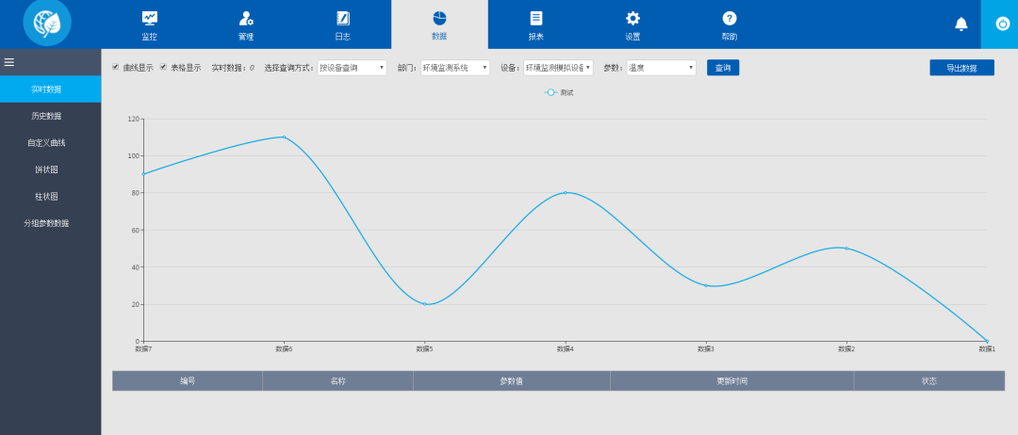This screenshot has width=1018, height=435.
Task: Open the 选择查询方式 dropdown
Action: coord(352,68)
